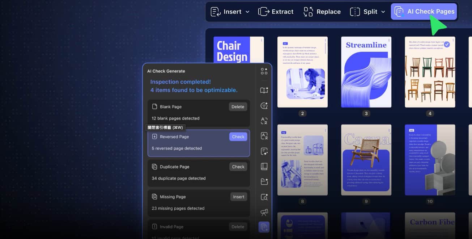
Task: Open the AI book reader sidebar icon
Action: pos(264,90)
